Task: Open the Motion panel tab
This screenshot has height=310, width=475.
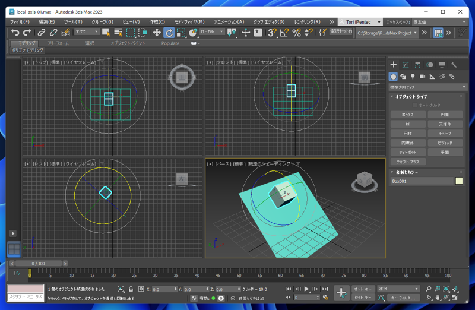Action: [x=429, y=65]
